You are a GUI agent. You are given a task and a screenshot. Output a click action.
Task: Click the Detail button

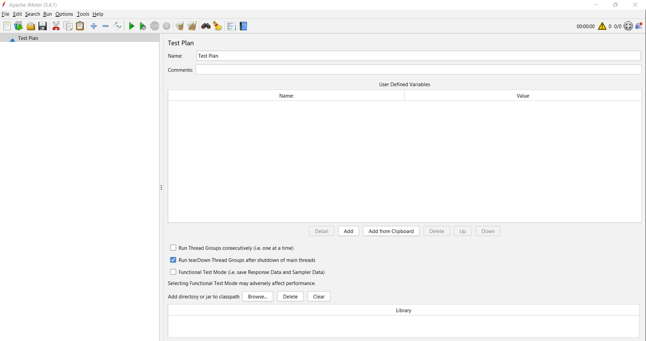pos(321,231)
